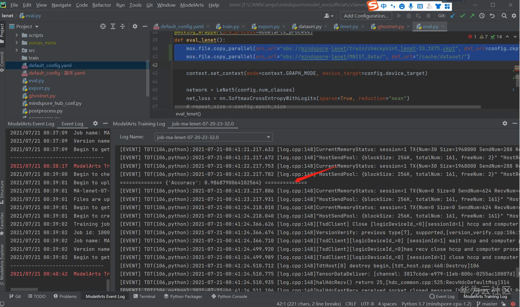The height and width of the screenshot is (307, 520).
Task: Click the Add Configuration button
Action: click(366, 16)
